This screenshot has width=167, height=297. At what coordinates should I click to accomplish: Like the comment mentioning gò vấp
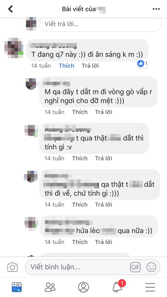pyautogui.click(x=80, y=112)
